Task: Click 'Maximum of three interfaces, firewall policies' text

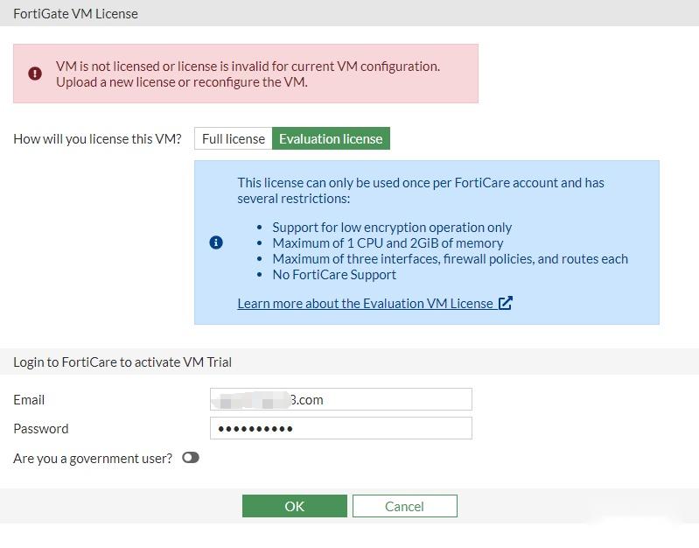Action: tap(451, 259)
